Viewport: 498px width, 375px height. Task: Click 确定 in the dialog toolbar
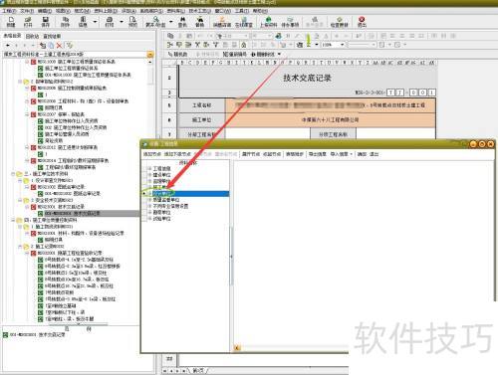[362, 154]
